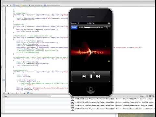The width and height of the screenshot is (156, 117).
Task: Skip to previous track in the simulator
Action: (x=84, y=76)
